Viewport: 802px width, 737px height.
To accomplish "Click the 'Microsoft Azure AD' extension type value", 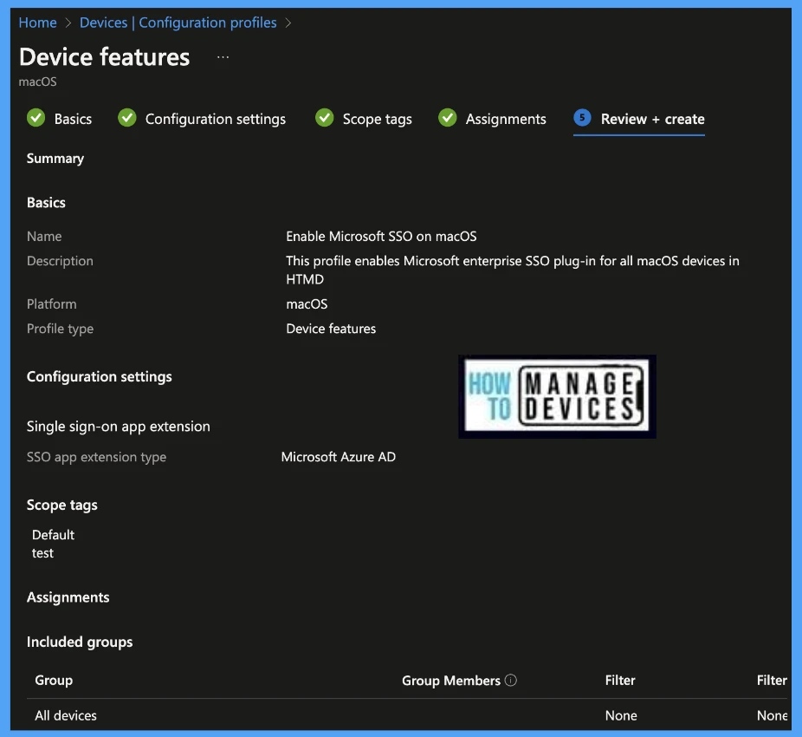I will point(338,457).
